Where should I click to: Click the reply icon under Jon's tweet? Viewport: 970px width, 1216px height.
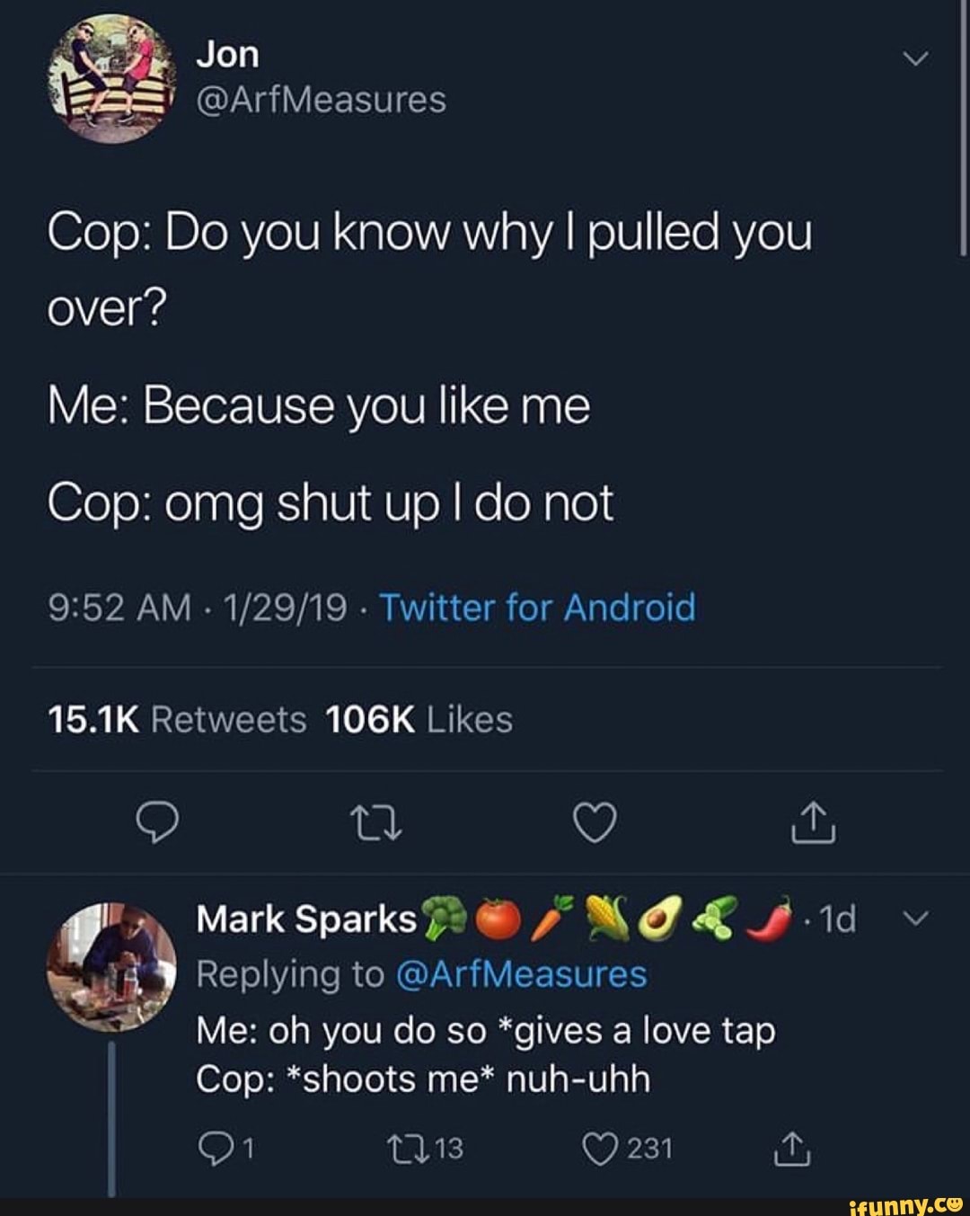point(157,822)
